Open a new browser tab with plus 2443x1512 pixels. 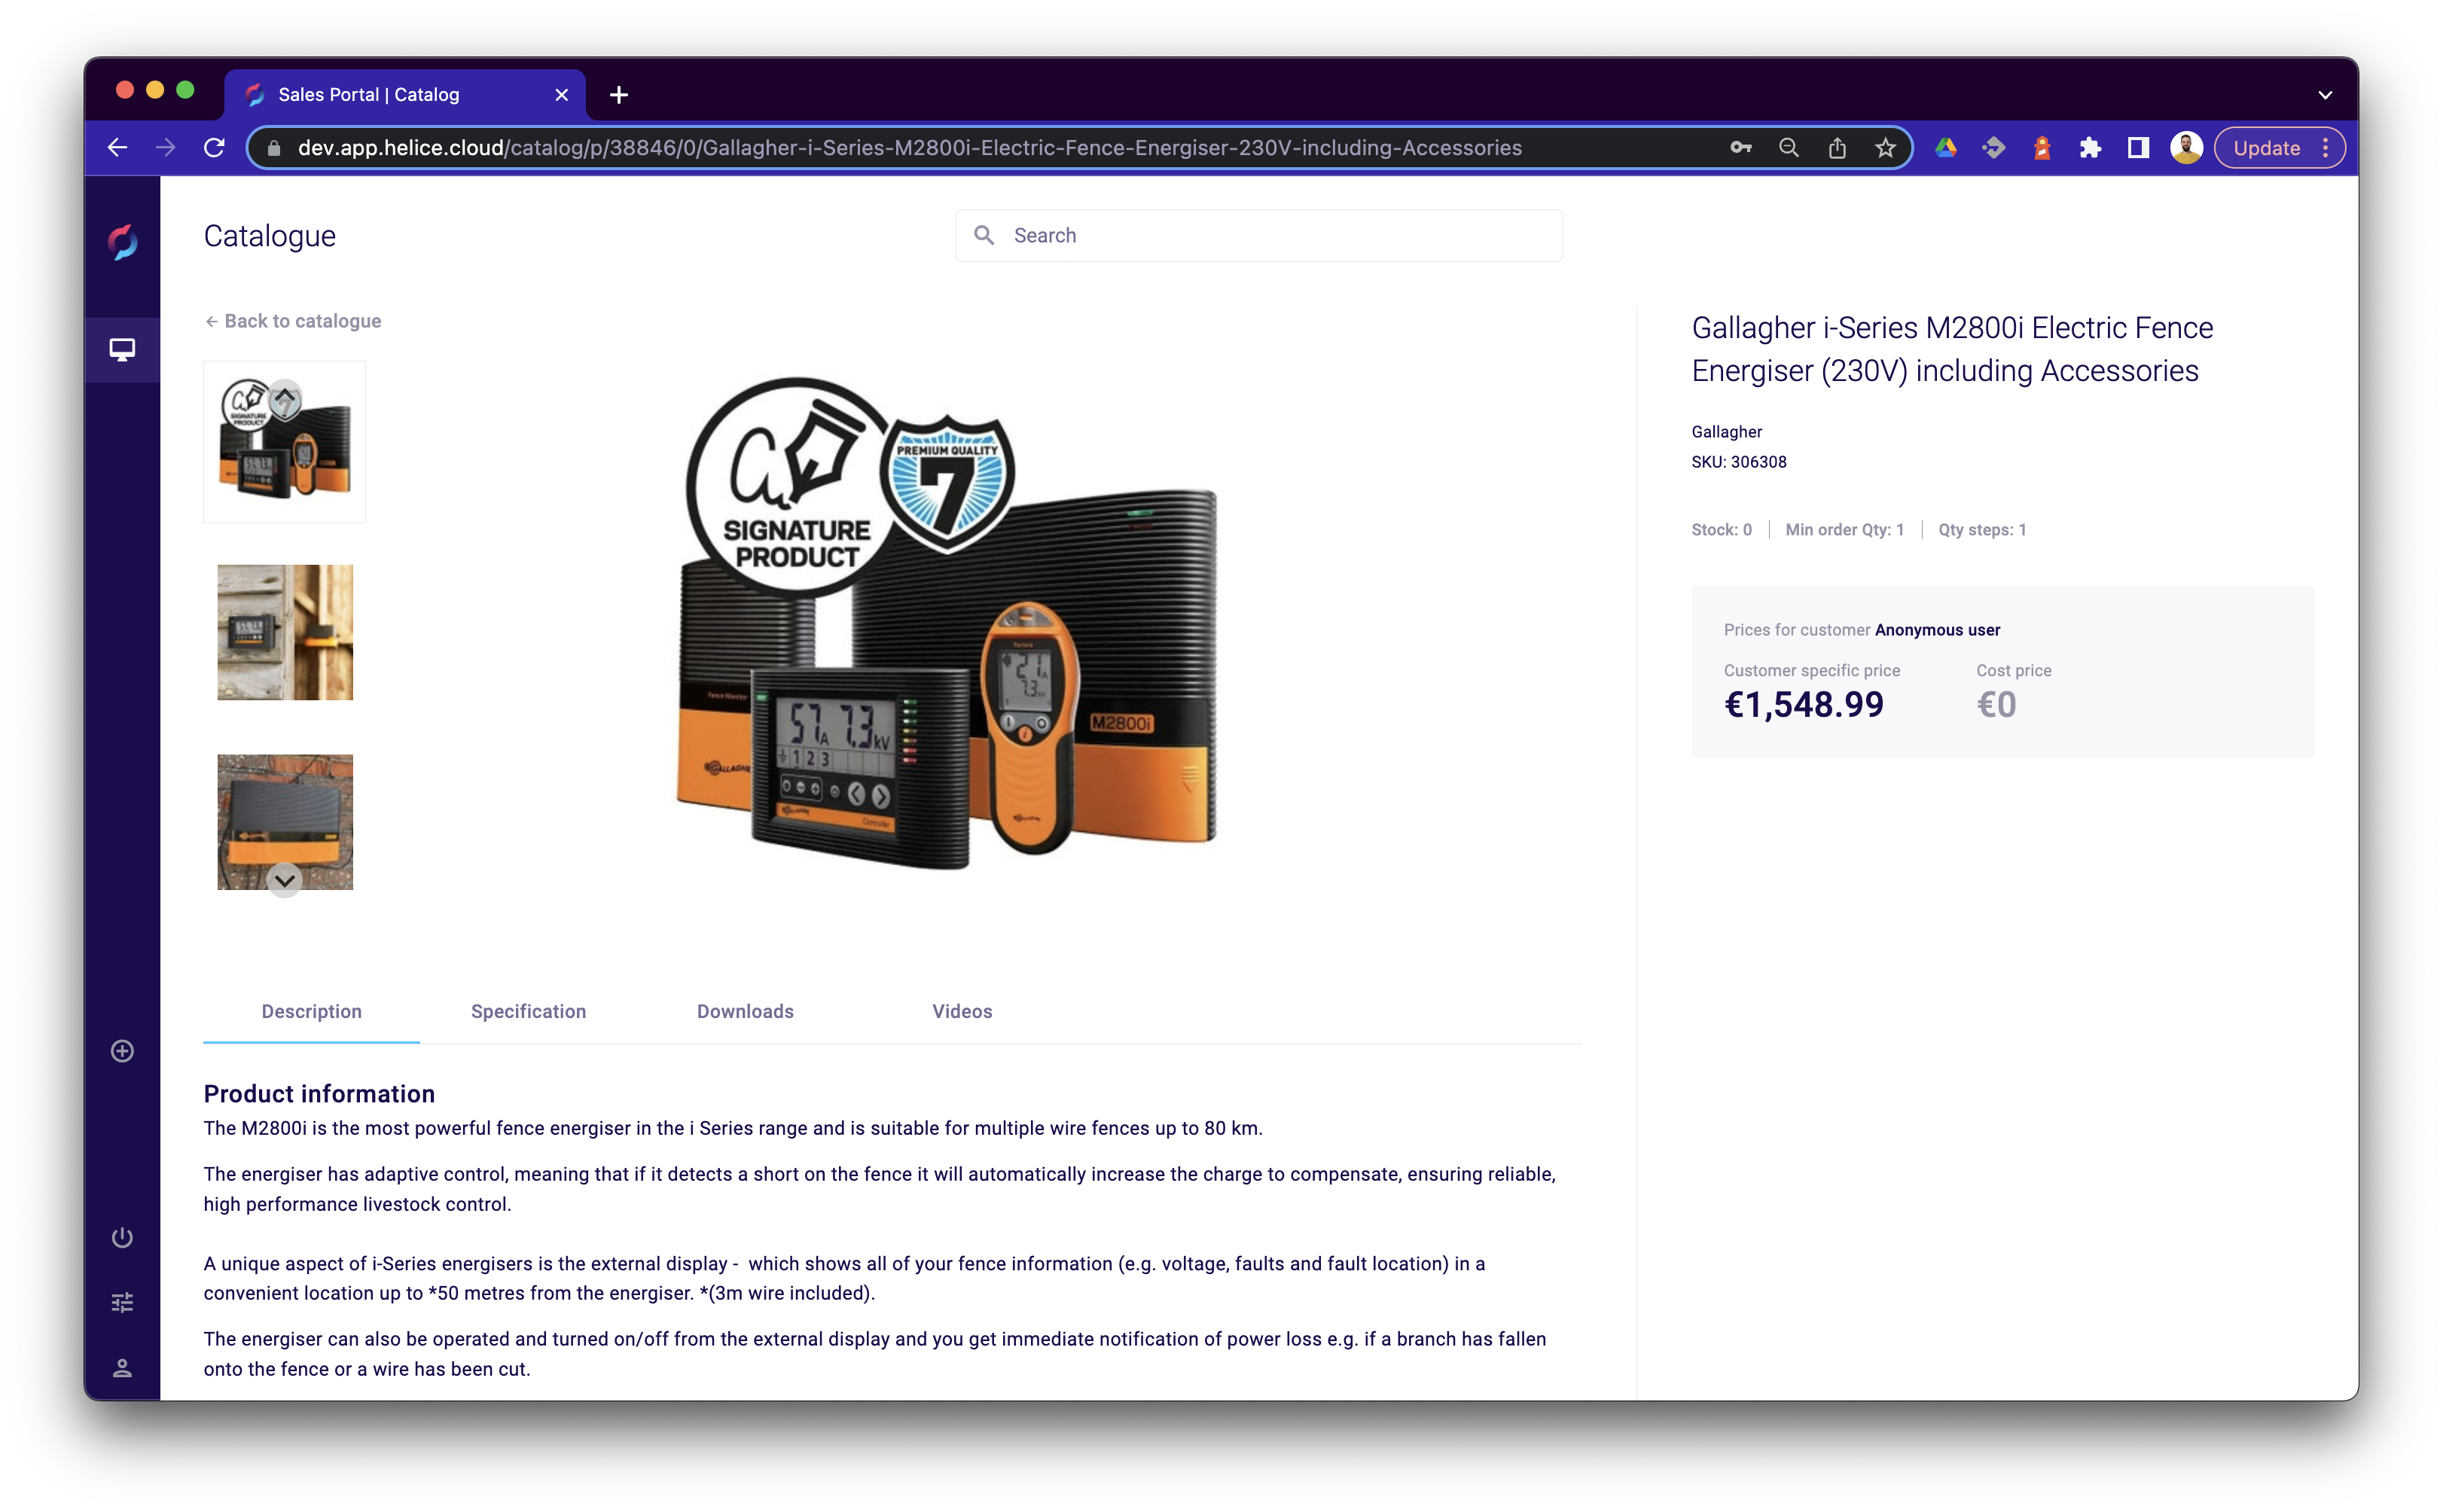[619, 95]
